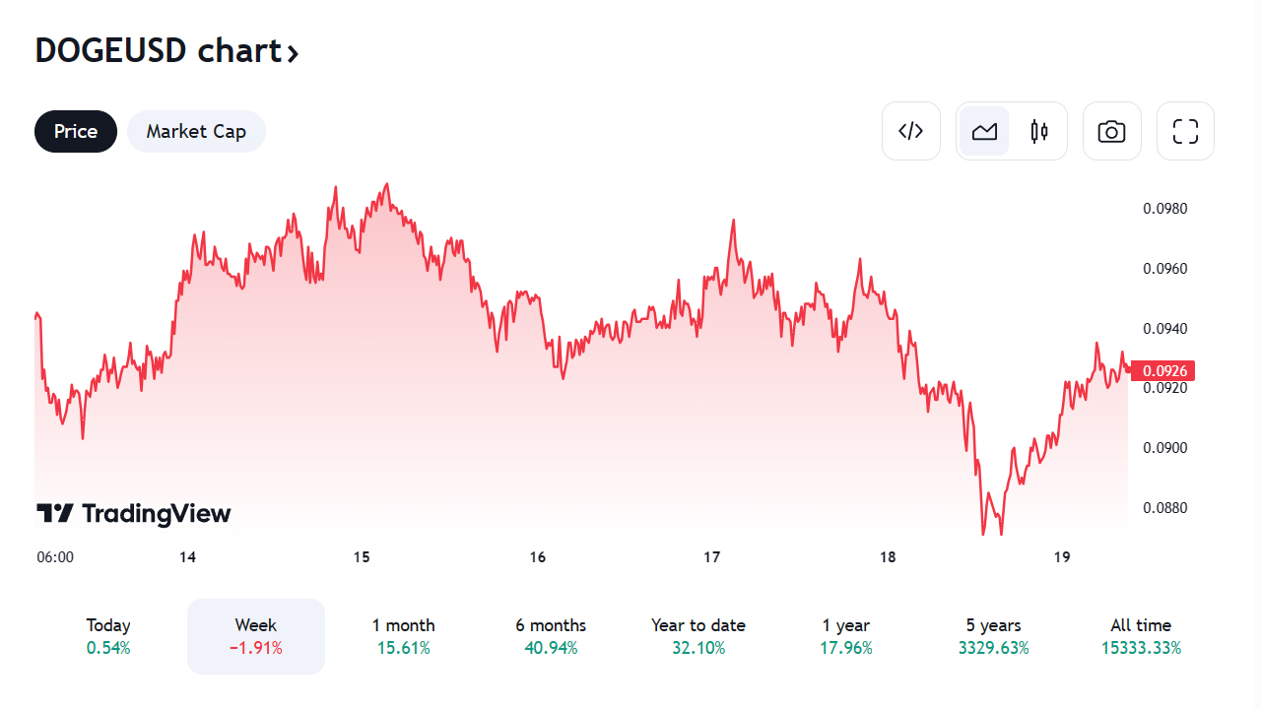Select the Today time range
This screenshot has width=1261, height=709.
point(108,636)
